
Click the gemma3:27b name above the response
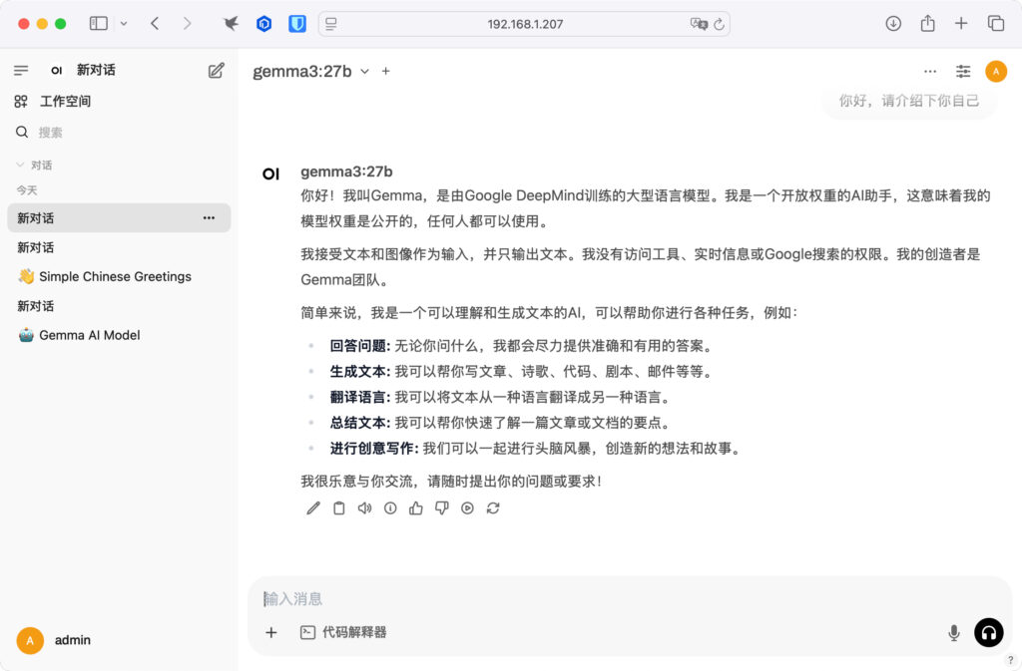click(x=346, y=171)
